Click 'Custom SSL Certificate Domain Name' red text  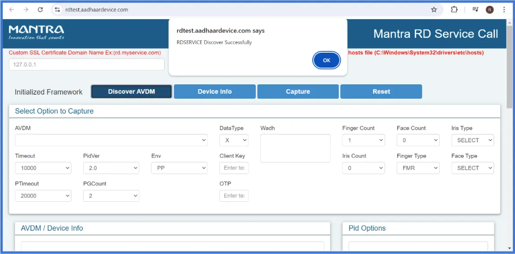point(85,52)
